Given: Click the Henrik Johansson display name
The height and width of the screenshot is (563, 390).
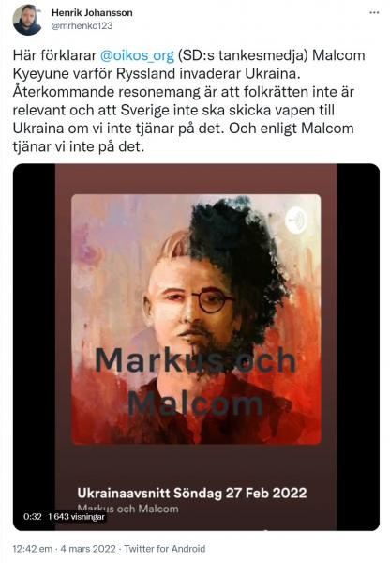Looking at the screenshot, I should click(x=92, y=12).
